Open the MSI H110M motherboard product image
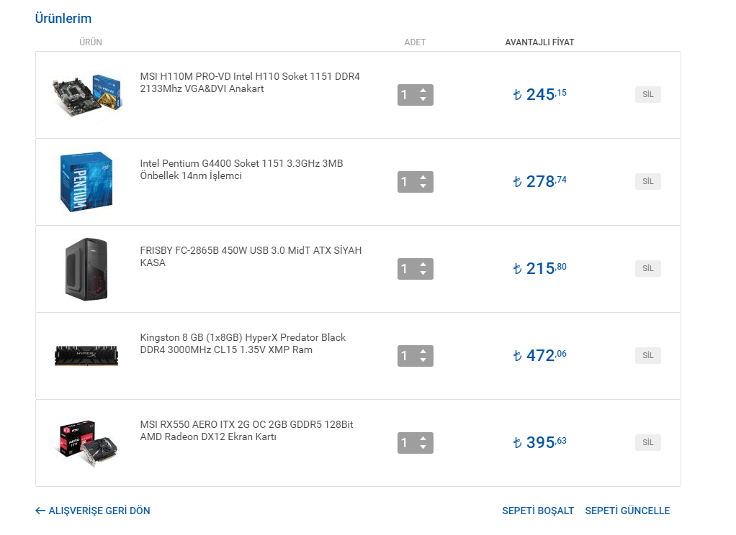 click(86, 95)
